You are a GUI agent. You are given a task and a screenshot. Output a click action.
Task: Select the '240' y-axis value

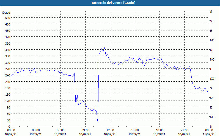(8, 76)
